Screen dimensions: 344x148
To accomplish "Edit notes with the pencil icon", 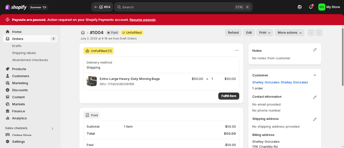I will [x=315, y=50].
